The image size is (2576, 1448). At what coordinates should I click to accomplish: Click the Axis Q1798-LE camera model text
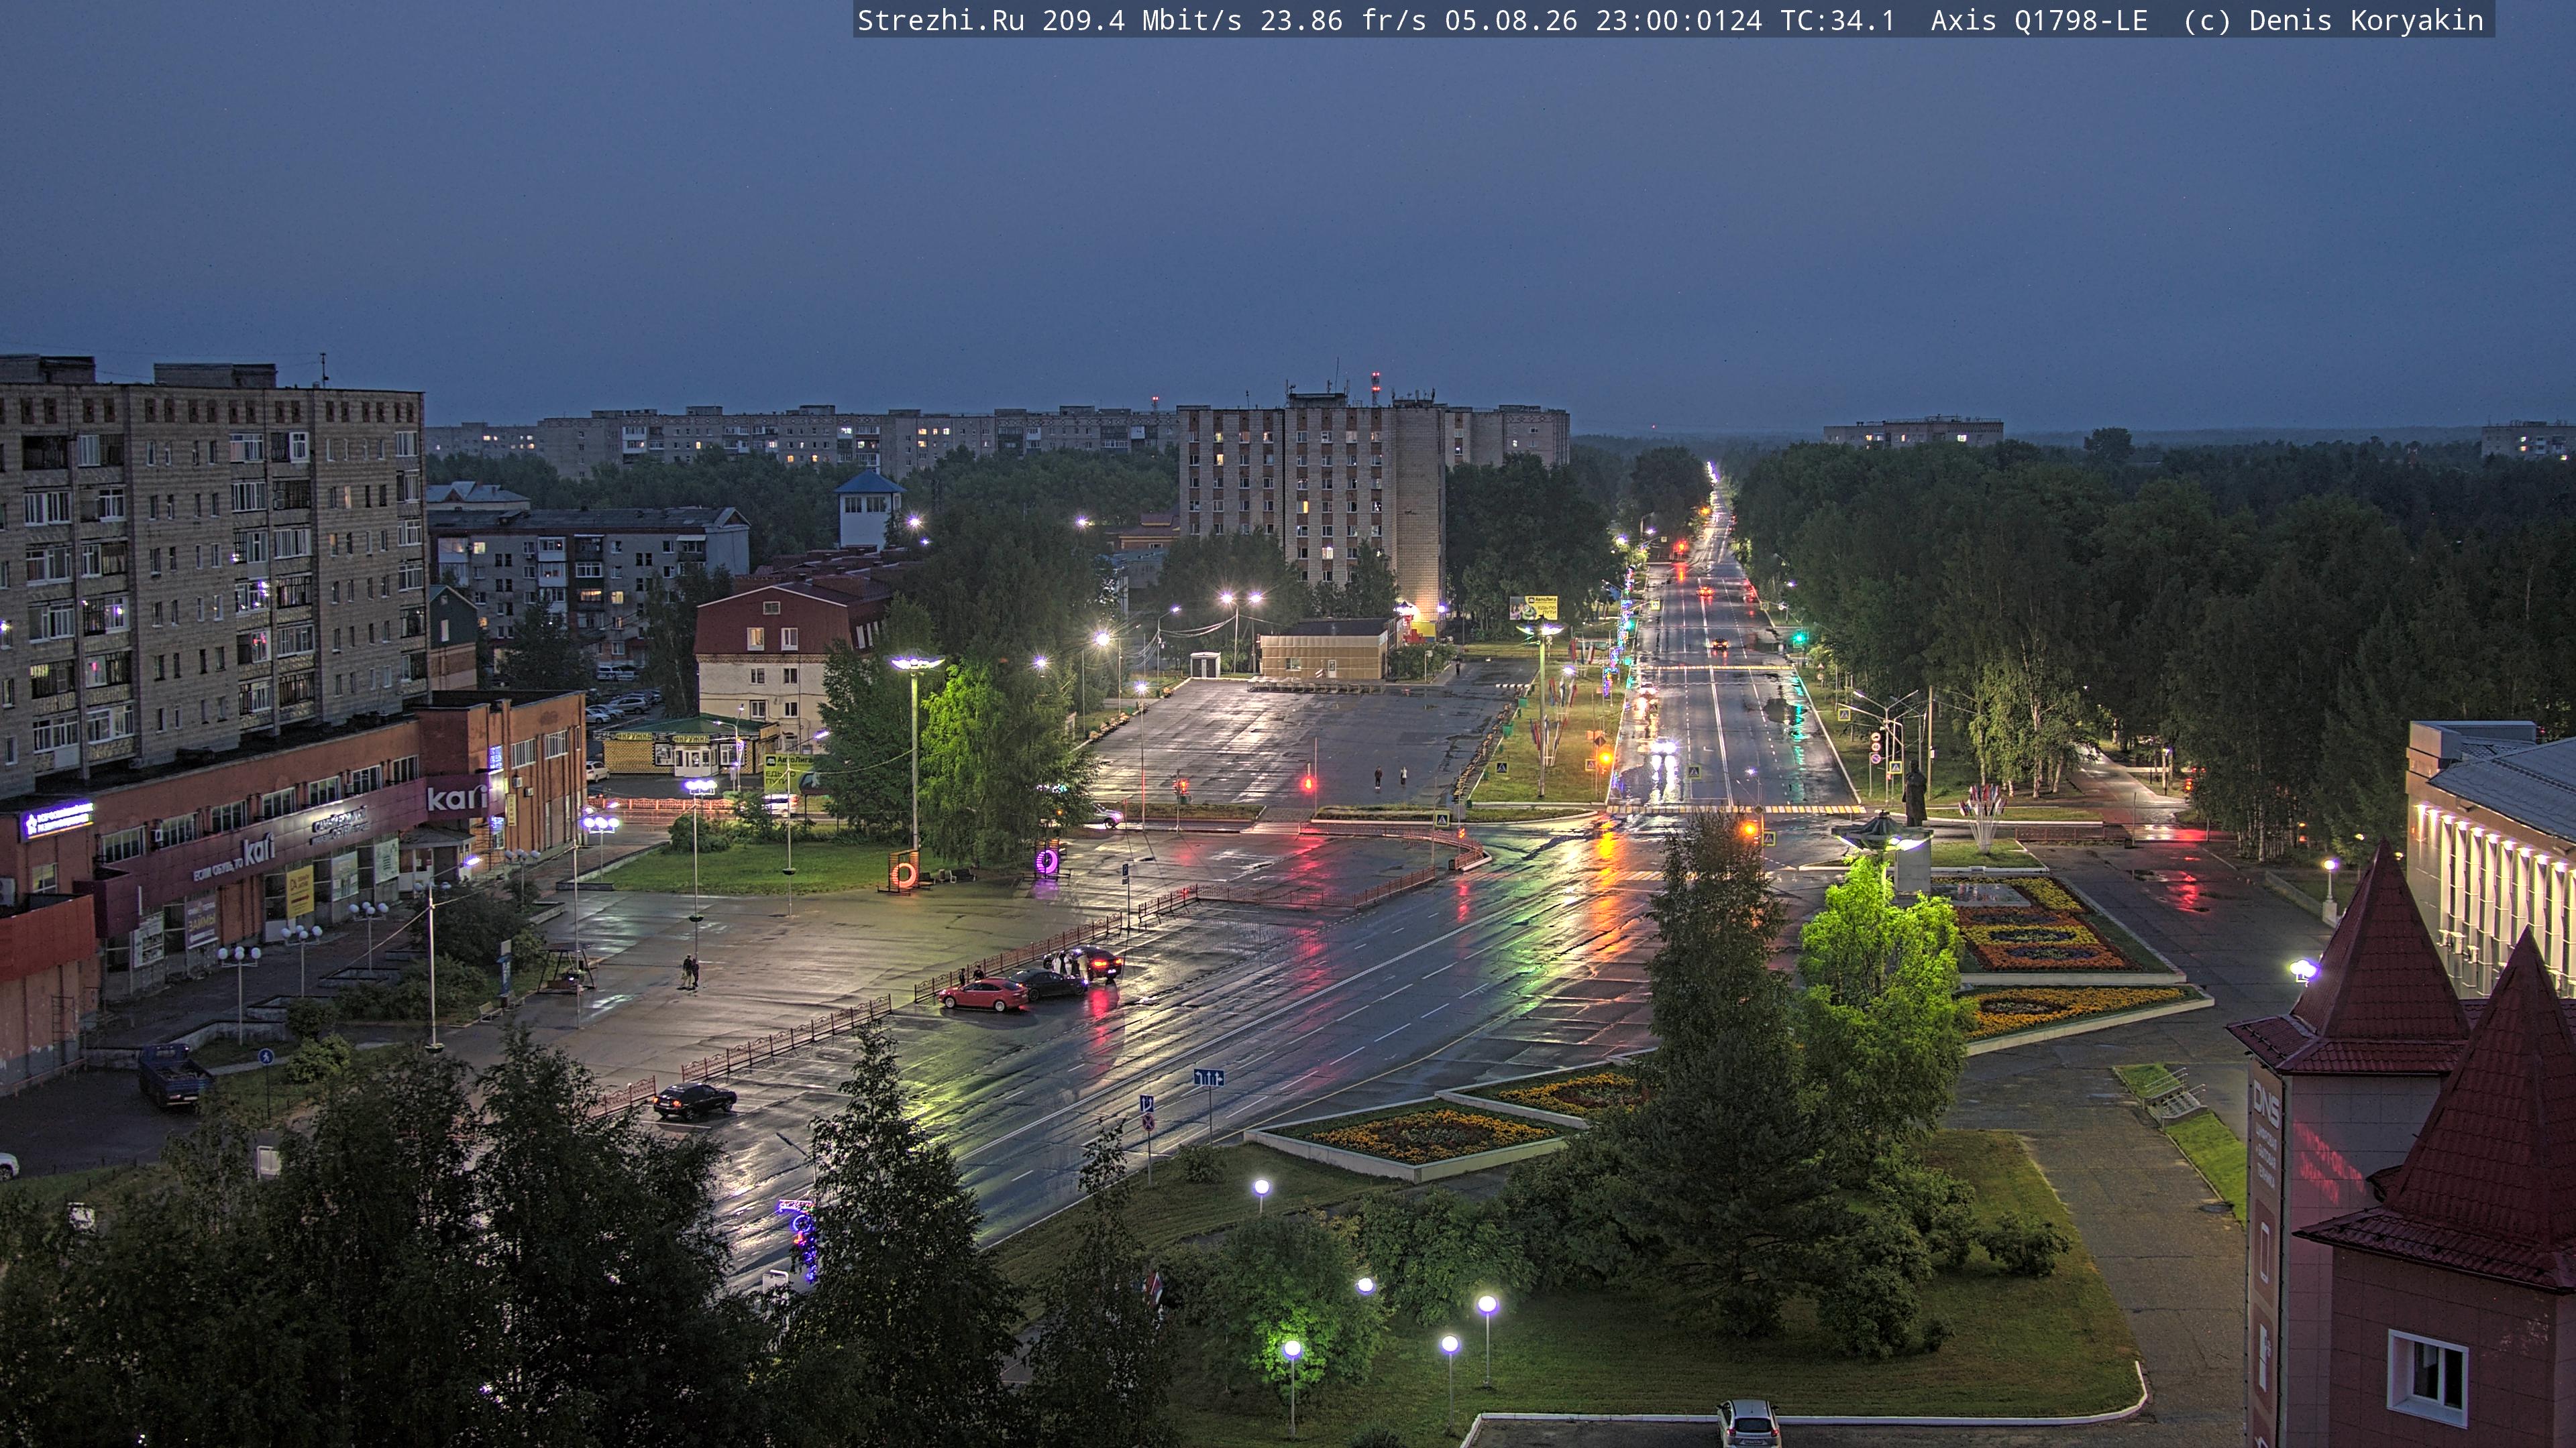[2039, 20]
